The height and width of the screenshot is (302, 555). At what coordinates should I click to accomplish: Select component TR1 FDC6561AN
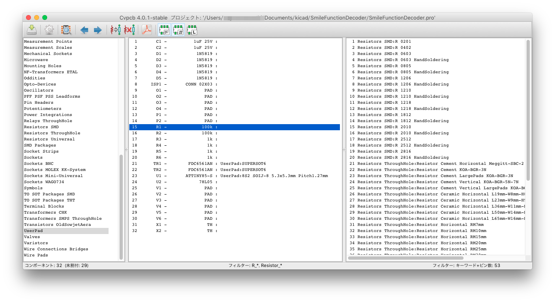coord(235,164)
